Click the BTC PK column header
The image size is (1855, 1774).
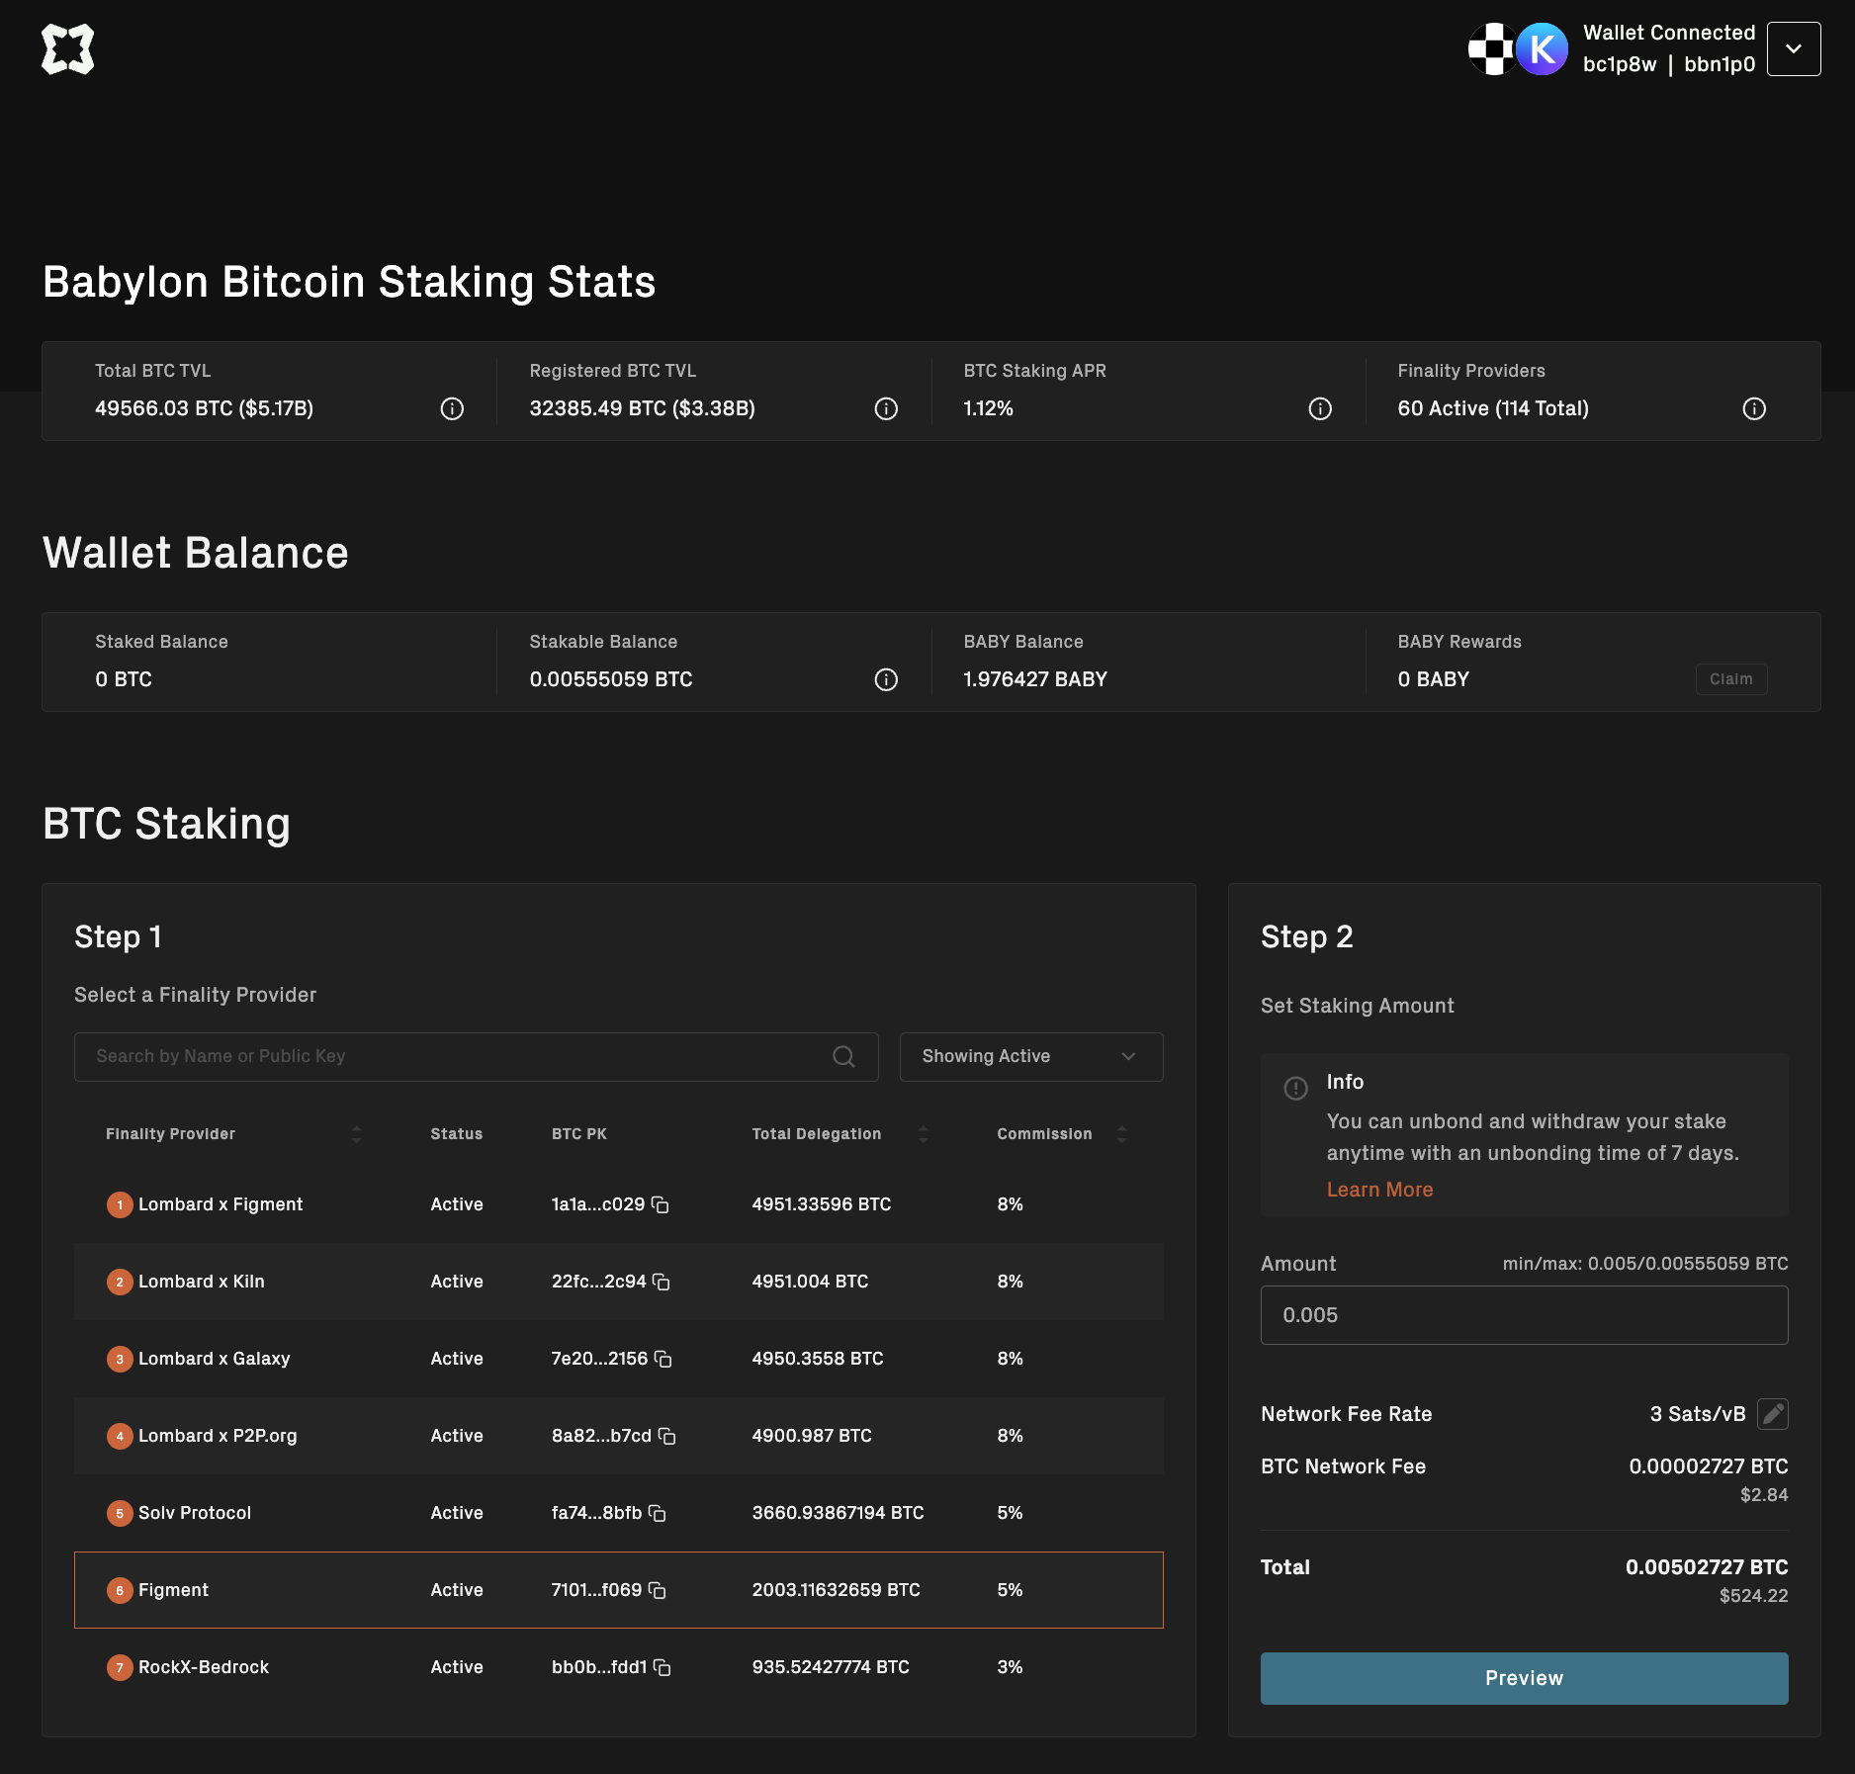(x=578, y=1134)
